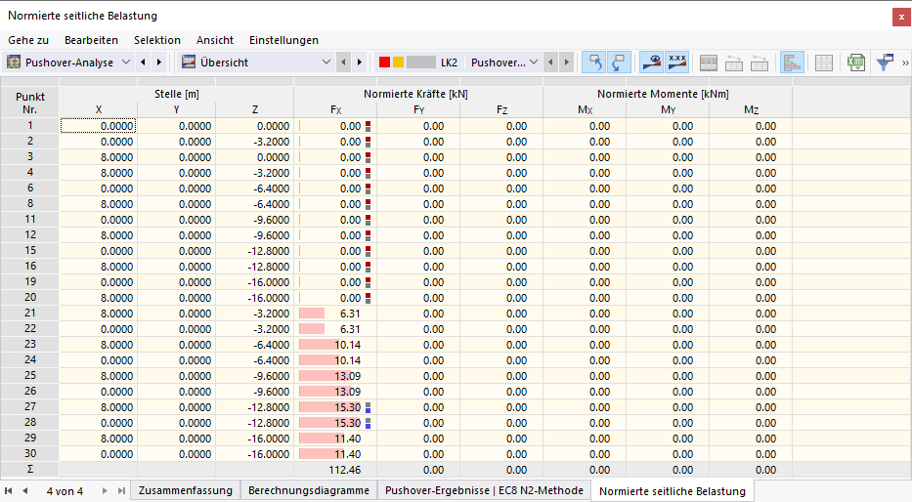The image size is (912, 502).
Task: Click FX value 11.40 in row 30
Action: [x=347, y=454]
